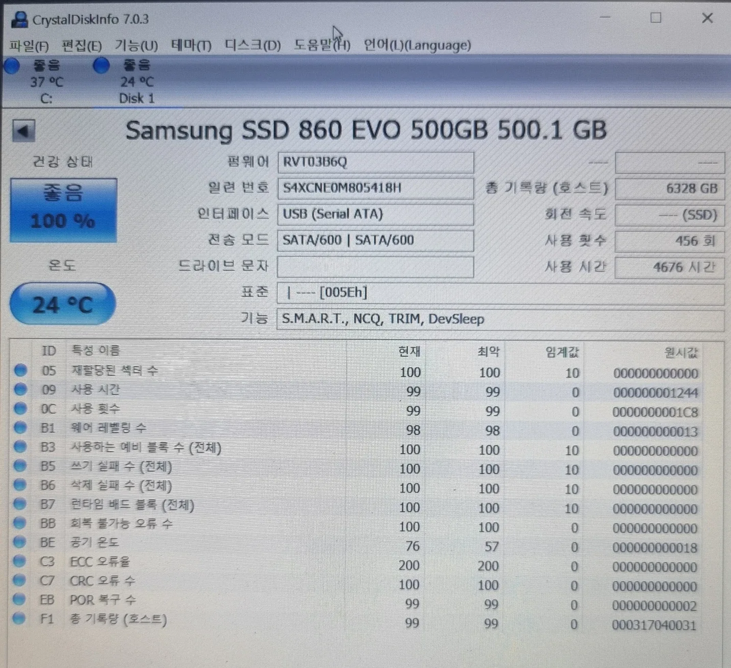Select the 재할당된 섹터 수 row name

115,371
